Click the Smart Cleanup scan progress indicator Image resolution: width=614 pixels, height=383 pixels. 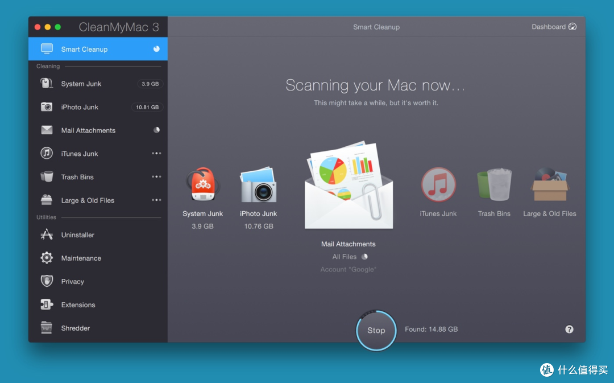click(156, 49)
